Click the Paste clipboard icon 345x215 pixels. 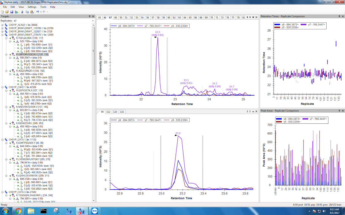32,12
